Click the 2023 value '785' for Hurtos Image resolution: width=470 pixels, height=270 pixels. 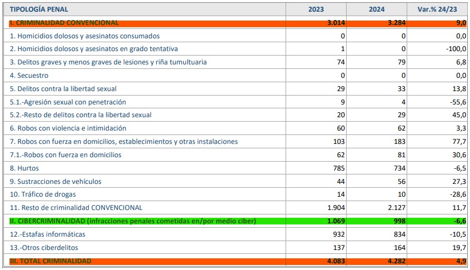[x=339, y=168]
